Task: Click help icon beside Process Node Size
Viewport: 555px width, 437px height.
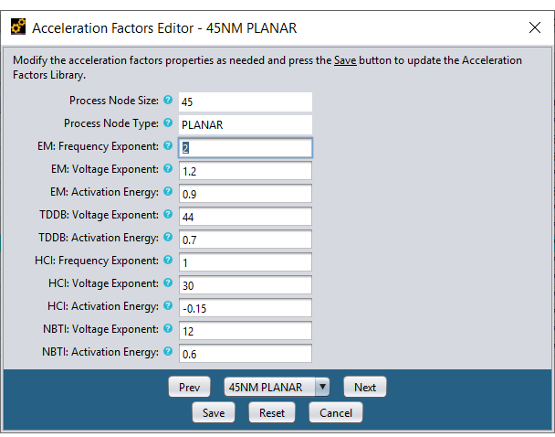Action: [168, 100]
